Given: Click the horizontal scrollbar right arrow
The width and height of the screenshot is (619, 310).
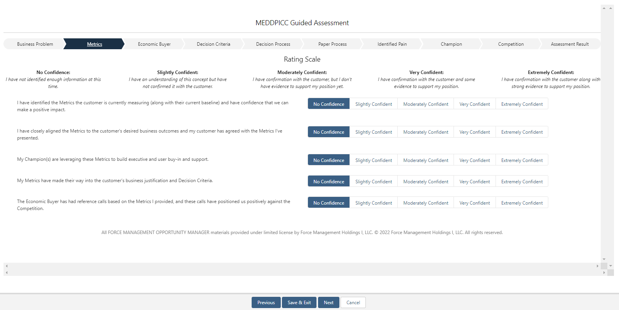Looking at the screenshot, I should (x=597, y=266).
